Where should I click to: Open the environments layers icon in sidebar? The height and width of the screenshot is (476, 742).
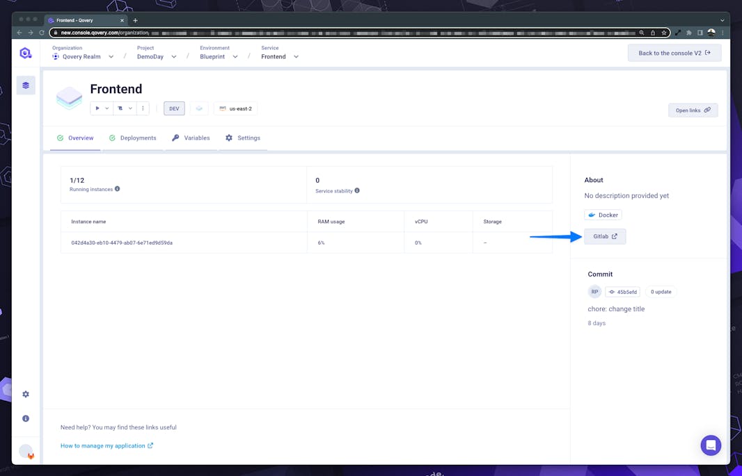coord(26,85)
